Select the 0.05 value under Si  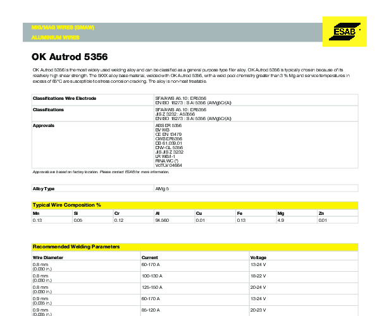(78, 221)
